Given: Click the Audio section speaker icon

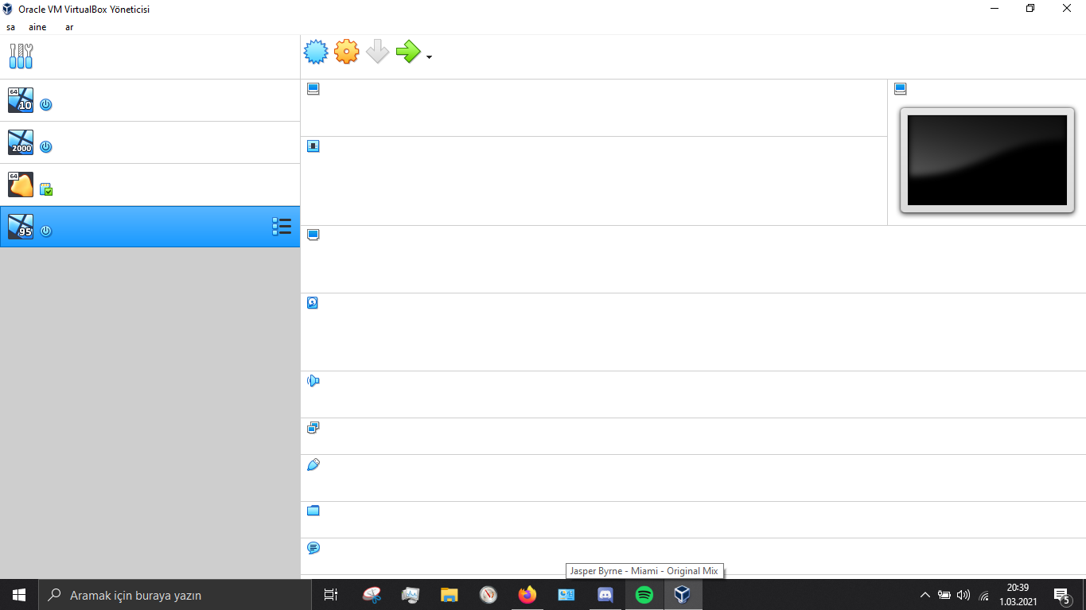Looking at the screenshot, I should tap(313, 381).
